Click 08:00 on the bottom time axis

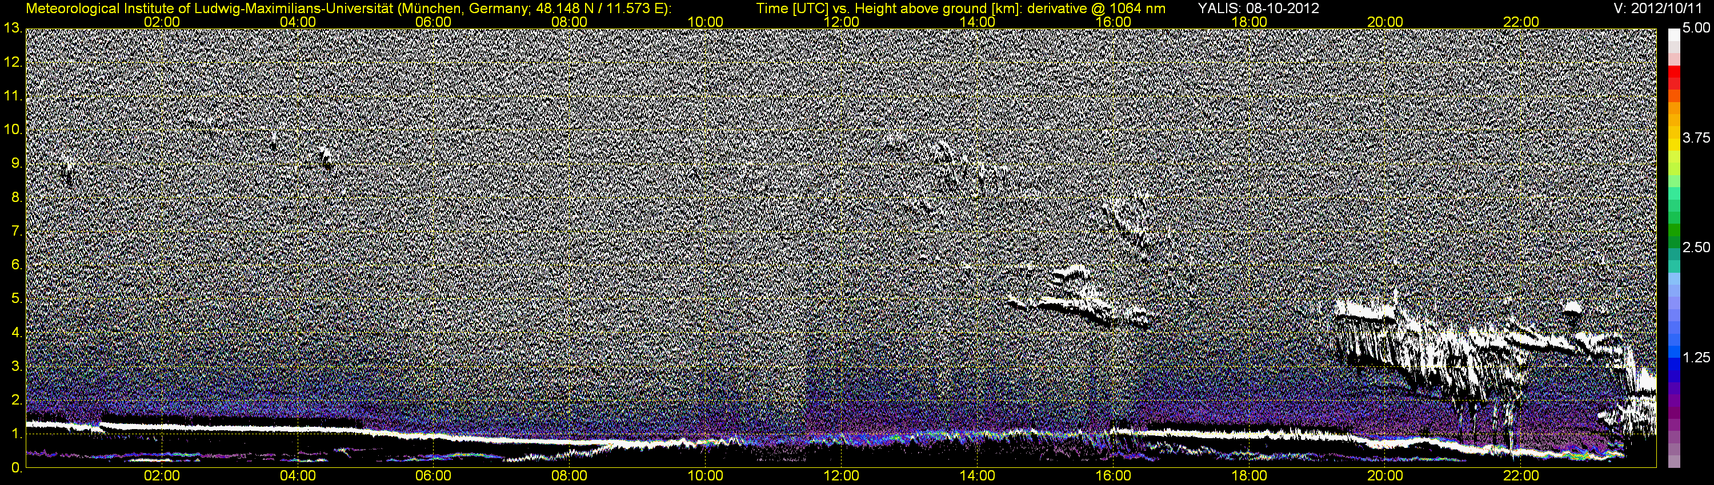click(x=570, y=476)
